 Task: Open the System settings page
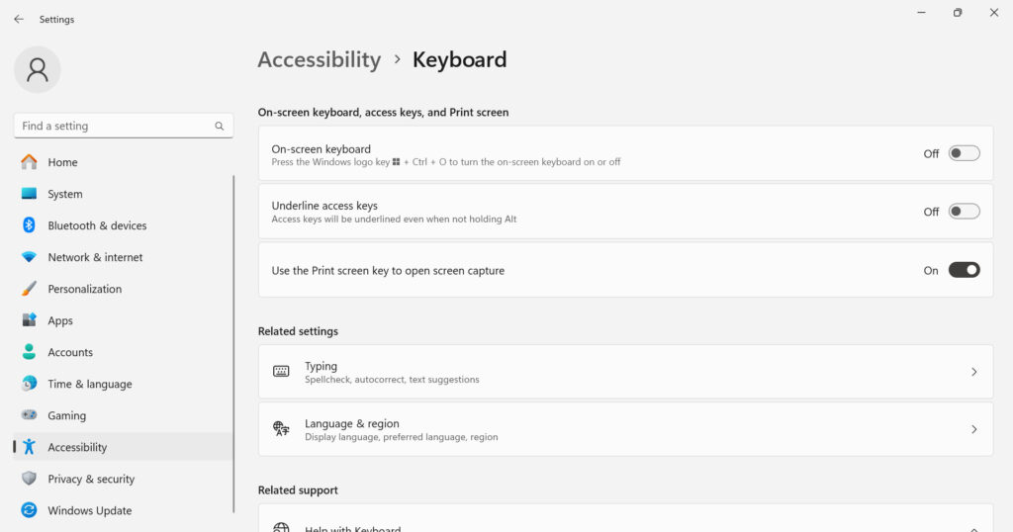coord(65,194)
